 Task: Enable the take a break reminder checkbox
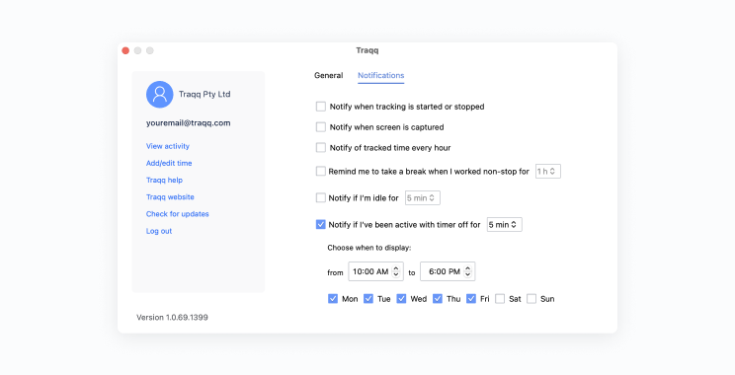tap(321, 172)
